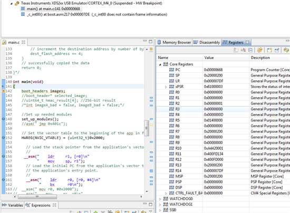This screenshot has width=290, height=213.
Task: Expand the SSI0 register group
Action: (x=160, y=210)
